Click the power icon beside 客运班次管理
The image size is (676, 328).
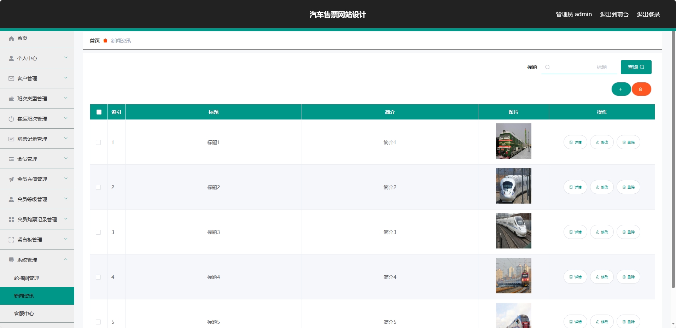pyautogui.click(x=11, y=119)
